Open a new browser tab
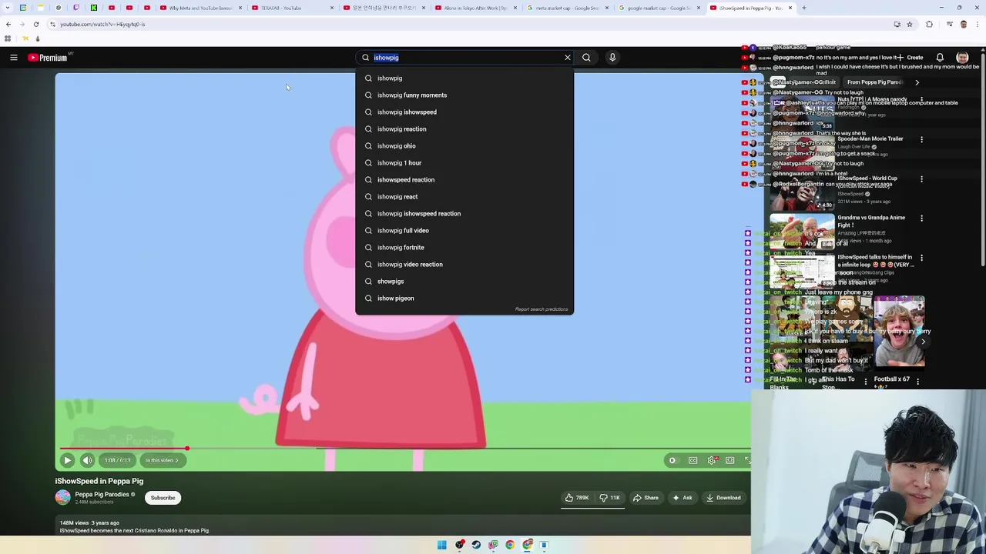The width and height of the screenshot is (986, 554). coord(803,8)
